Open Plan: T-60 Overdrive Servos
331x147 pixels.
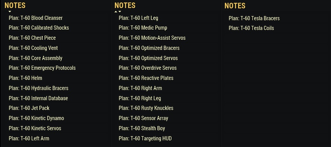(148, 68)
